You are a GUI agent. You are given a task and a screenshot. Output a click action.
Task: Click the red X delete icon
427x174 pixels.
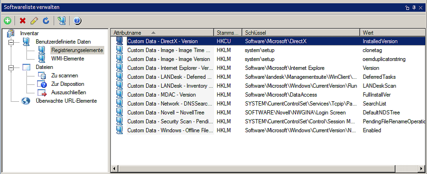click(x=23, y=21)
